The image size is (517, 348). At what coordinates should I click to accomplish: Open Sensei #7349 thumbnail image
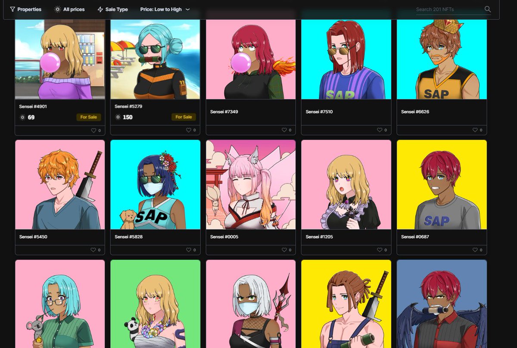[x=251, y=59]
